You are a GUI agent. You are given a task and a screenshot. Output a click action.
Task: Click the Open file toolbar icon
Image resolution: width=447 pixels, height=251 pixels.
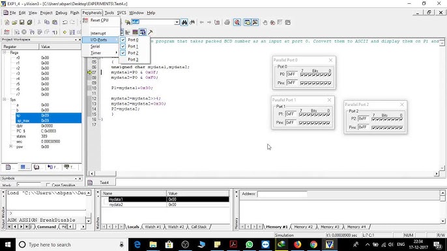[14, 22]
